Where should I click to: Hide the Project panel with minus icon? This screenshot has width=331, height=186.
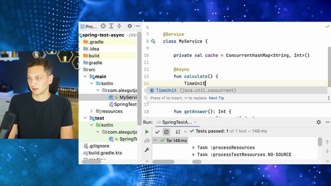(x=138, y=26)
